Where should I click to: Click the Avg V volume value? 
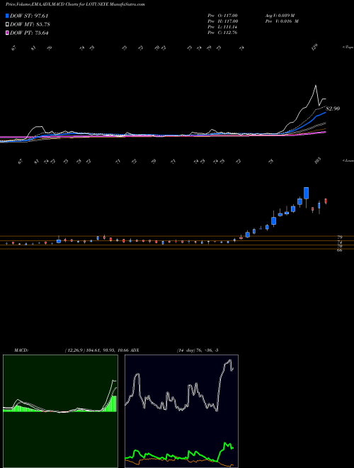pos(280,16)
